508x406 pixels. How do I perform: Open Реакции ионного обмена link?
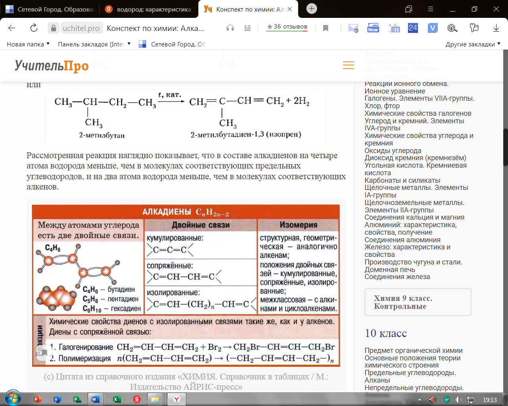point(406,88)
